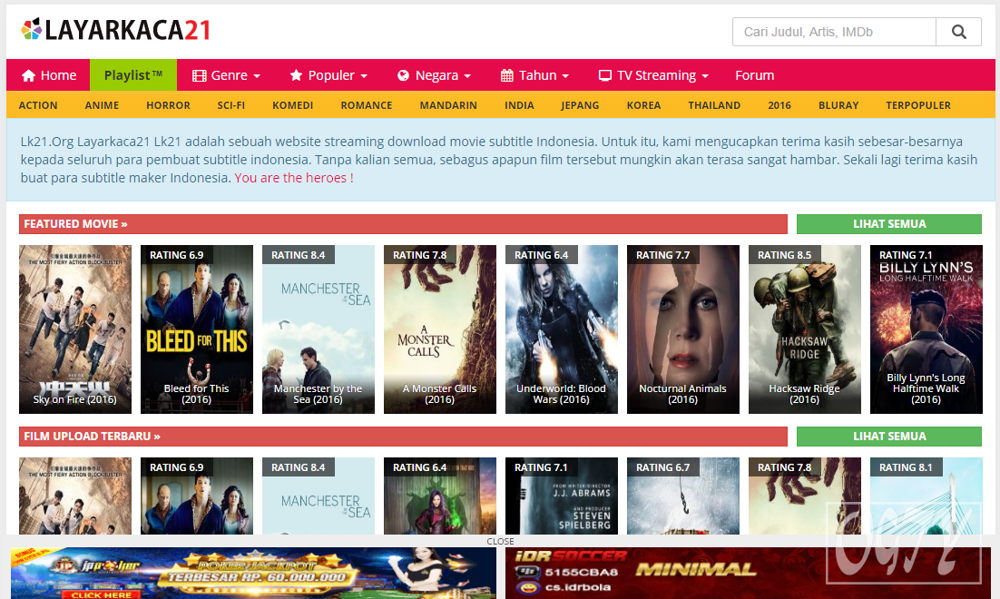The height and width of the screenshot is (599, 1000).
Task: Expand the TV Streaming dropdown arrow
Action: pyautogui.click(x=705, y=76)
